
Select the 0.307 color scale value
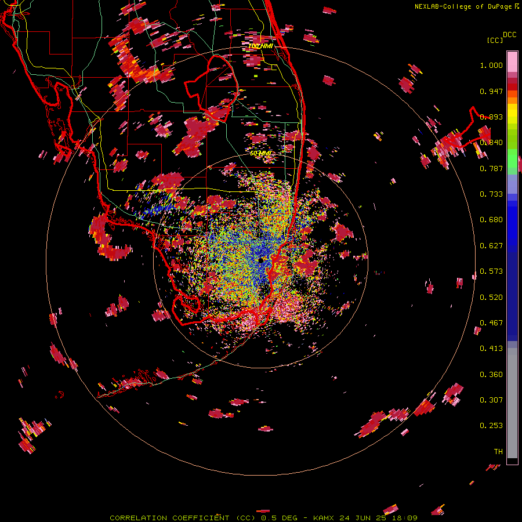click(491, 400)
